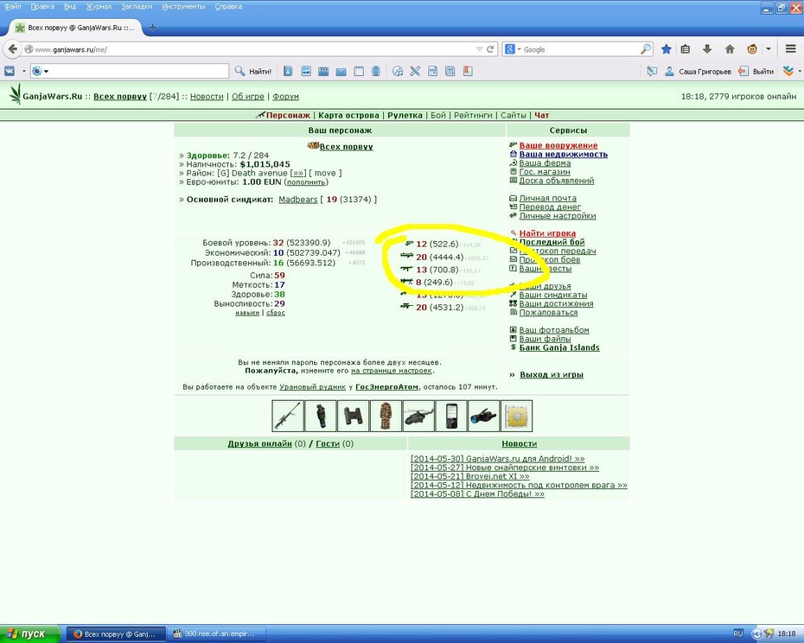This screenshot has height=643, width=804.
Task: Open the Правка menu
Action: tap(42, 7)
